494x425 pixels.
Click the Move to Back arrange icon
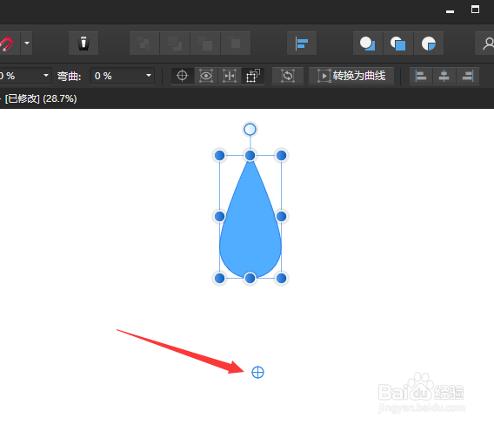(144, 44)
